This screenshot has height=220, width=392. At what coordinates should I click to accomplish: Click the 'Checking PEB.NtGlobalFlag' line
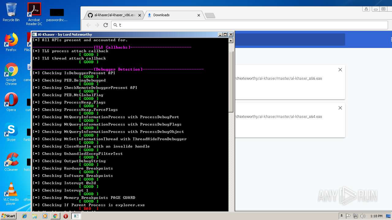tap(68, 95)
